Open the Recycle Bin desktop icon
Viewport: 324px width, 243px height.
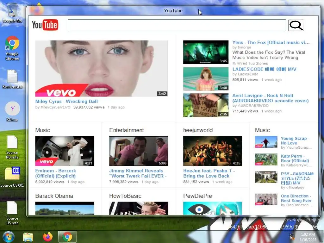12,13
